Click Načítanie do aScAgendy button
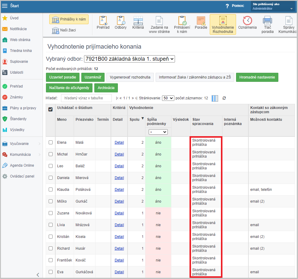The width and height of the screenshot is (298, 279). (x=69, y=88)
